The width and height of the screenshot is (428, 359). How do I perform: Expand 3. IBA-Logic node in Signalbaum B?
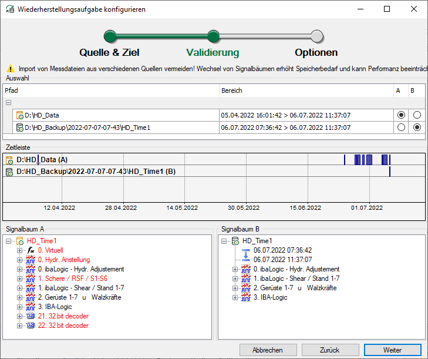(235, 297)
